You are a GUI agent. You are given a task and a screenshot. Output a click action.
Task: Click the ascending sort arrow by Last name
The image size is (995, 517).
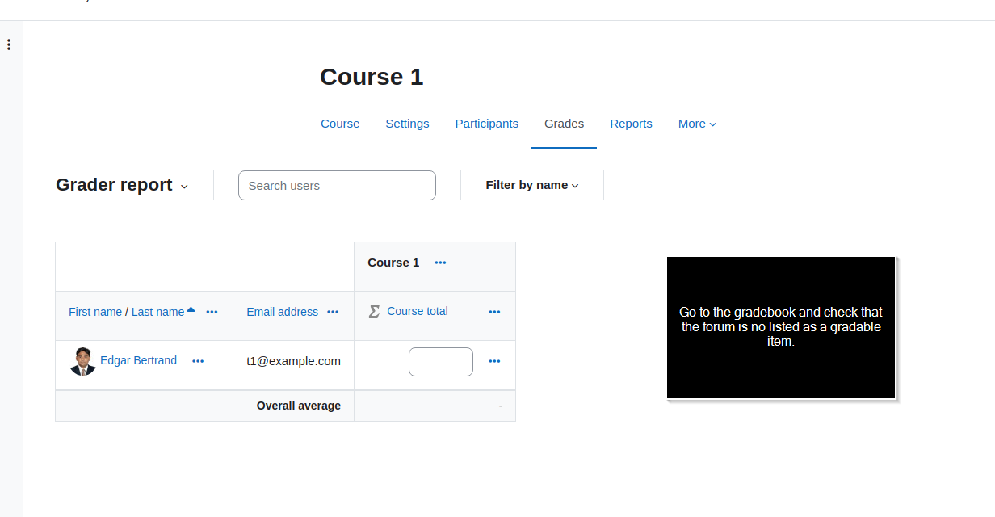click(191, 309)
